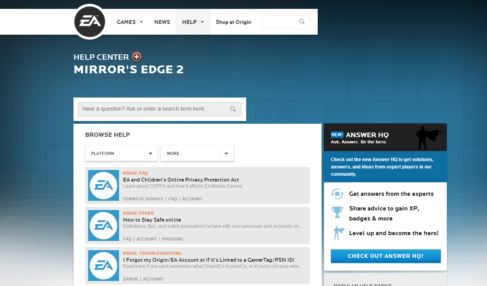This screenshot has height=286, width=487.
Task: Click the caped hero icon beside Level up
Action: (x=339, y=233)
